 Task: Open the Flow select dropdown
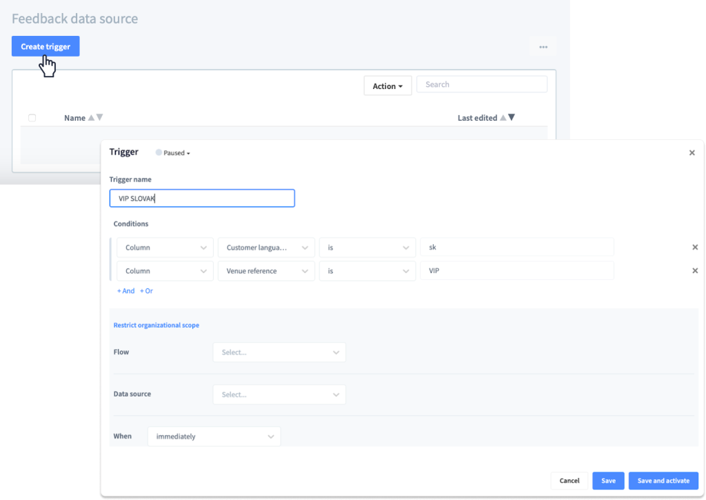coord(279,352)
